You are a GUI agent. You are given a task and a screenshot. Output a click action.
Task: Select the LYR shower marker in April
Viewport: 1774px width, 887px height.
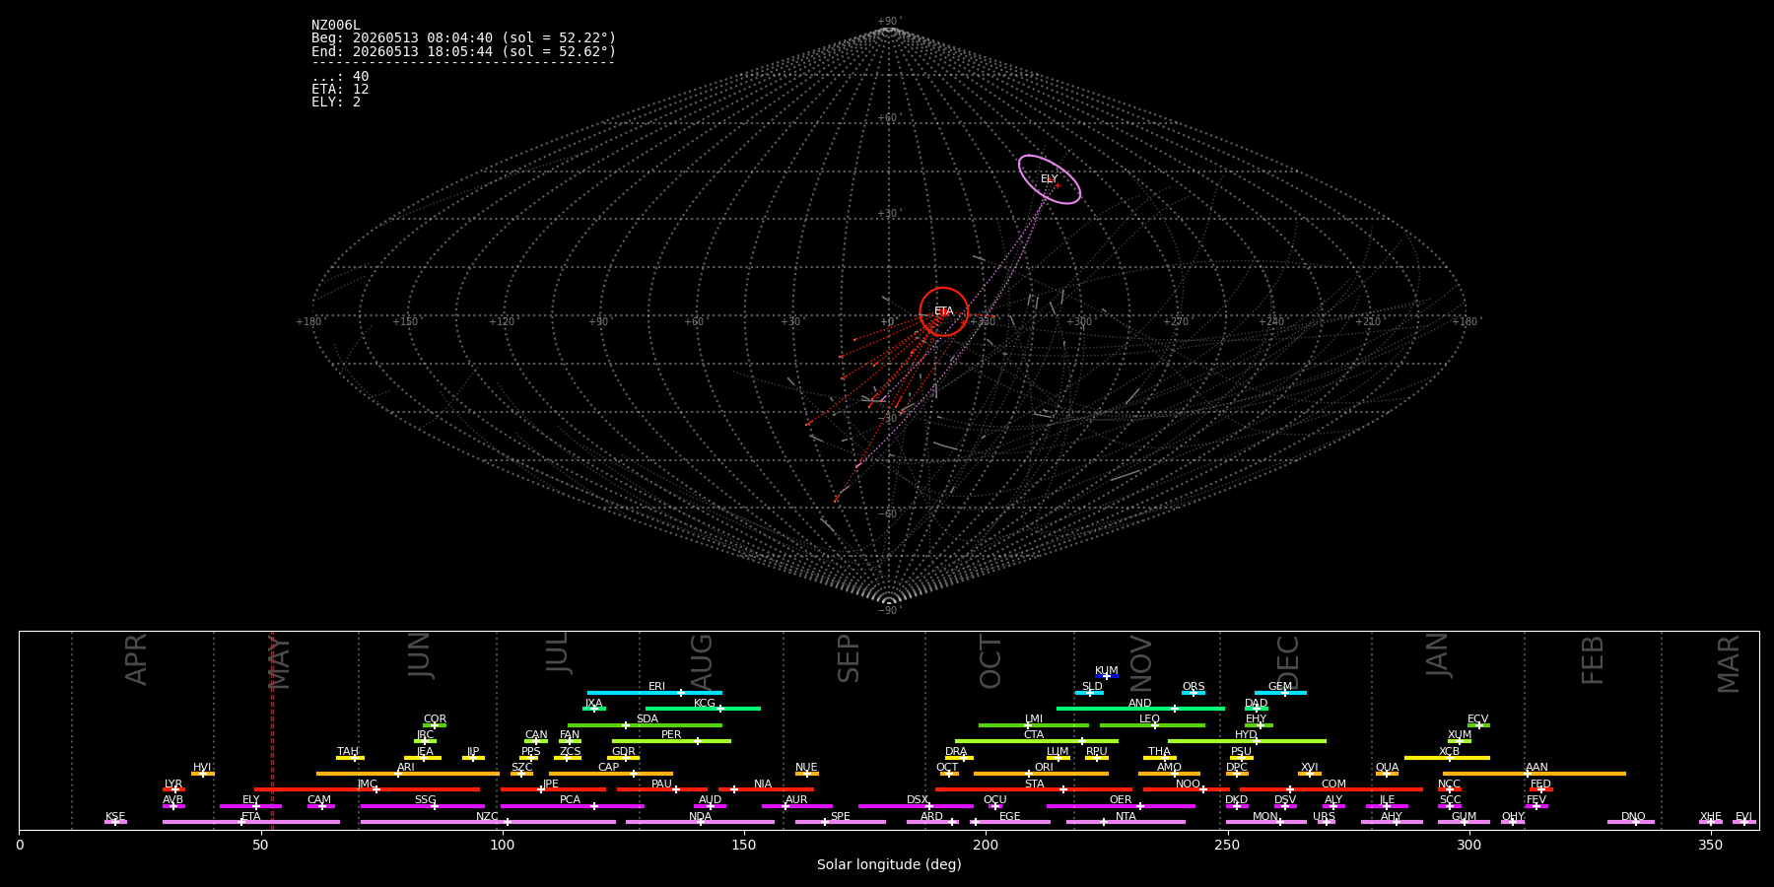[173, 789]
